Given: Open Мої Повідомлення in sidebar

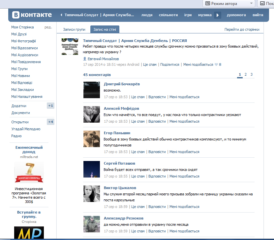Looking at the screenshot, I should pos(26,62).
